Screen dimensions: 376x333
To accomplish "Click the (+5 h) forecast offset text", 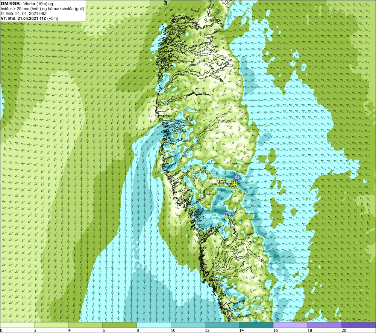I will pyautogui.click(x=53, y=18).
